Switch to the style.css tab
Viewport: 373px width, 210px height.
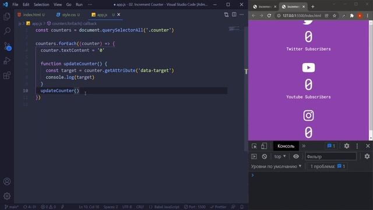click(x=69, y=15)
